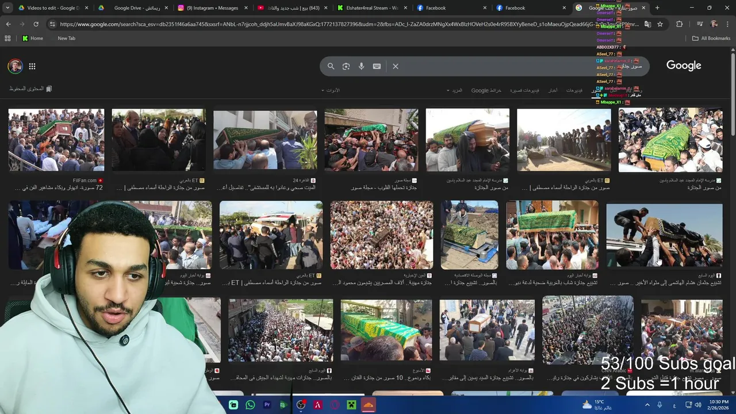Start voice search with microphone icon
This screenshot has height=414, width=736.
[x=362, y=66]
